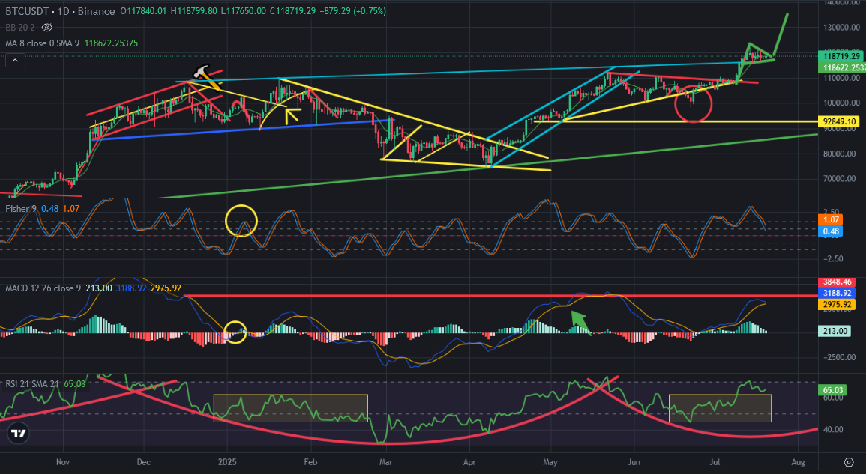The image size is (866, 474).
Task: Click the 2025 label on time axis
Action: click(x=227, y=461)
